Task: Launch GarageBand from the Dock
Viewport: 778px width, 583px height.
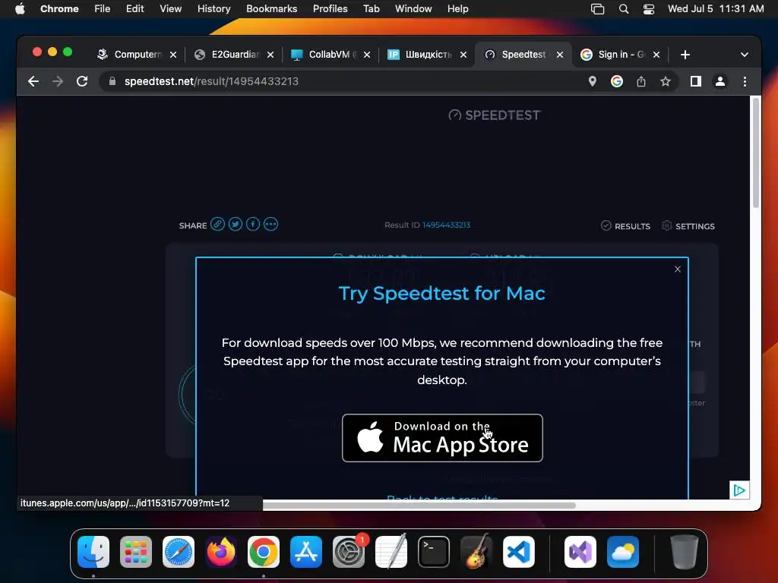Action: 476,552
